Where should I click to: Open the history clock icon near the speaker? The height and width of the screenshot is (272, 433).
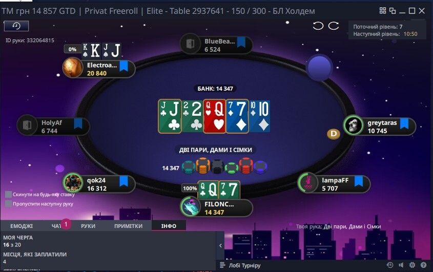[x=389, y=265]
